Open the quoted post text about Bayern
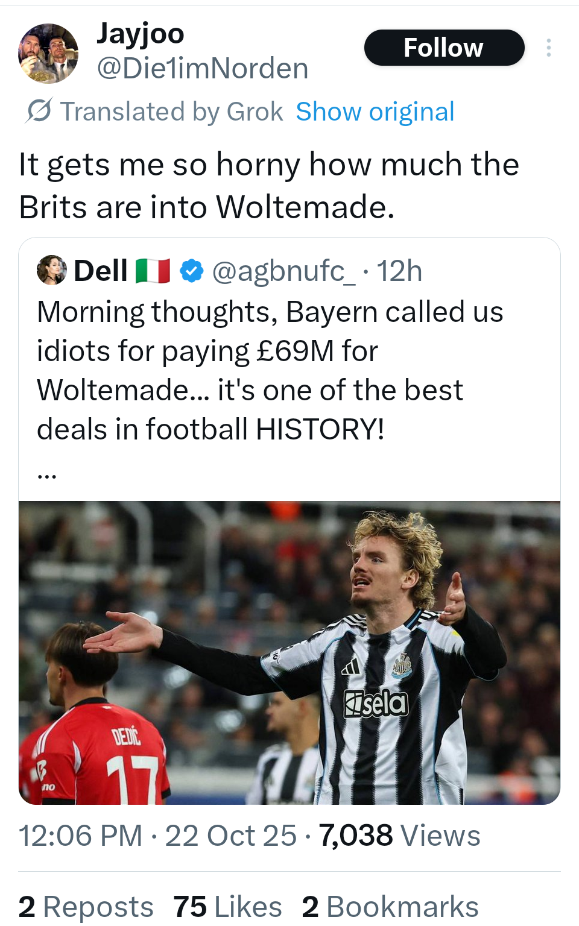579x926 pixels. tap(270, 370)
